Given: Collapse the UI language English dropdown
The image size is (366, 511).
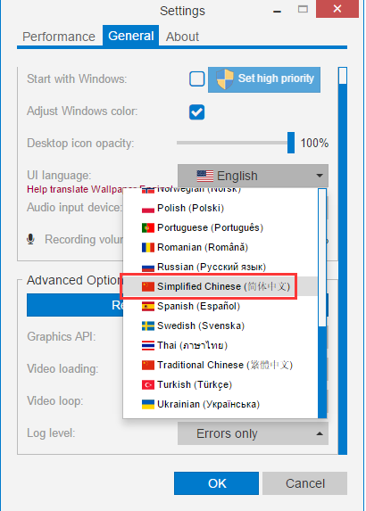Looking at the screenshot, I should pos(254,176).
